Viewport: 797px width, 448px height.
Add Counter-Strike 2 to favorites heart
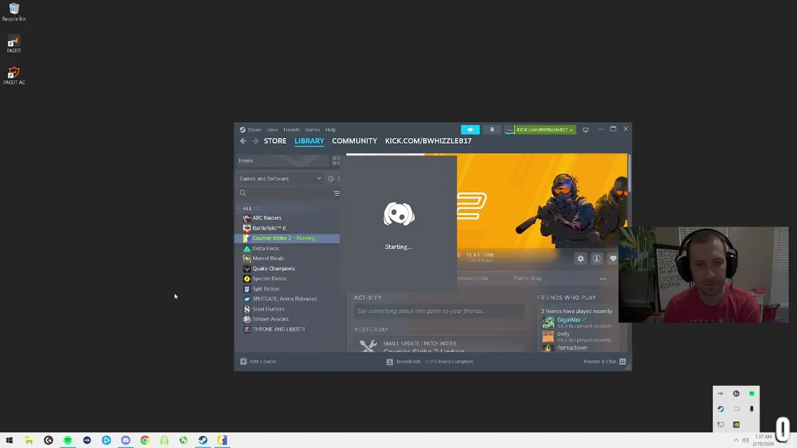pyautogui.click(x=613, y=259)
